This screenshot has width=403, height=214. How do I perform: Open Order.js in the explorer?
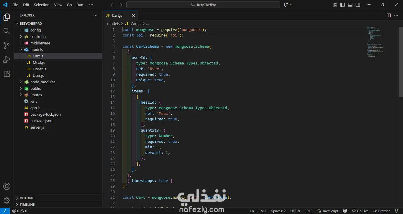(58, 69)
